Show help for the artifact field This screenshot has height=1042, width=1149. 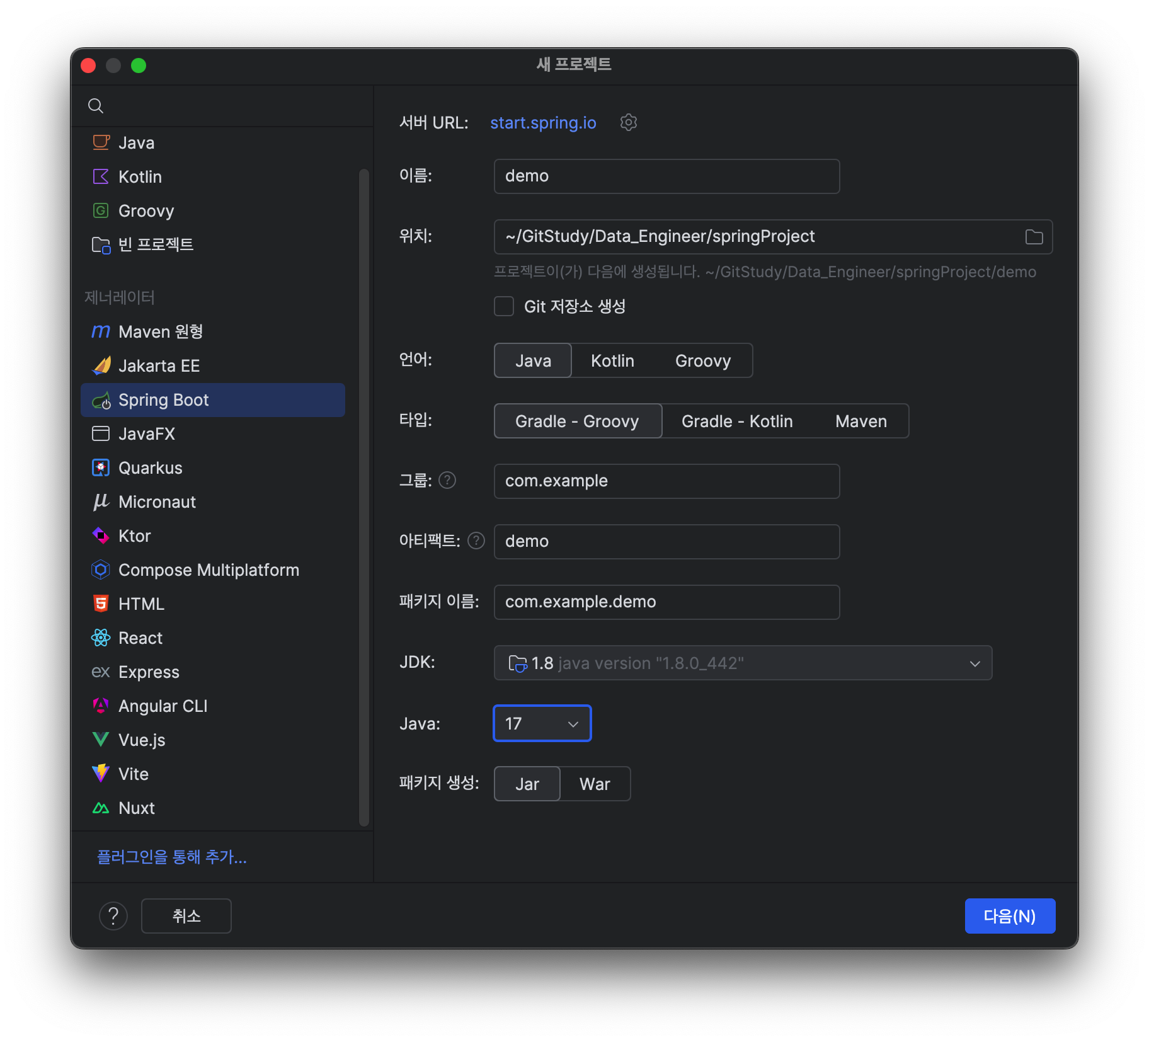[476, 541]
